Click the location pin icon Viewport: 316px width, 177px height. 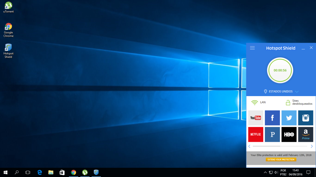click(x=266, y=91)
